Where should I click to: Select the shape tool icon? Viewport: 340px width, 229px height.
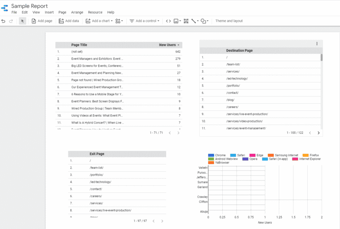[x=204, y=21]
